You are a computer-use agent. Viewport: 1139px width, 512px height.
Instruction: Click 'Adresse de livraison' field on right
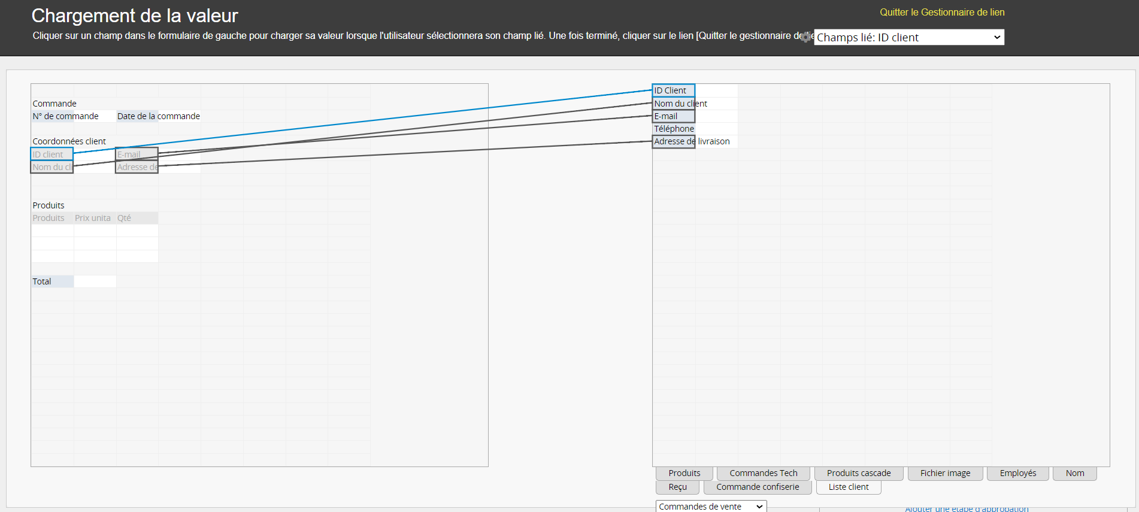click(673, 142)
